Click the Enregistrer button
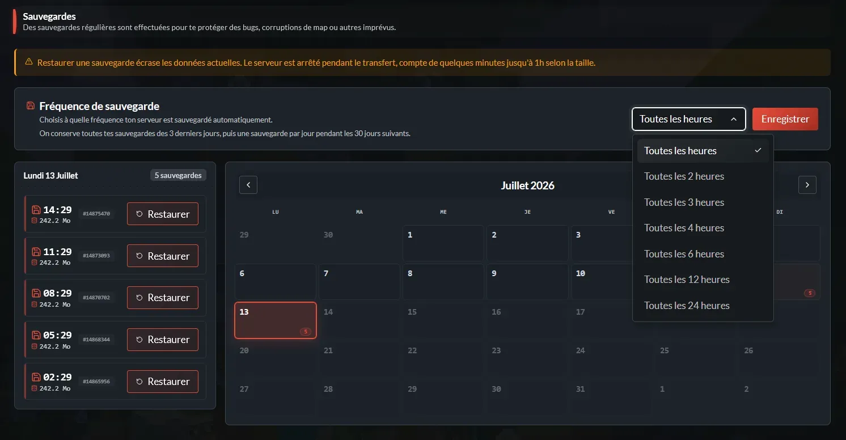The width and height of the screenshot is (846, 440). coord(785,119)
